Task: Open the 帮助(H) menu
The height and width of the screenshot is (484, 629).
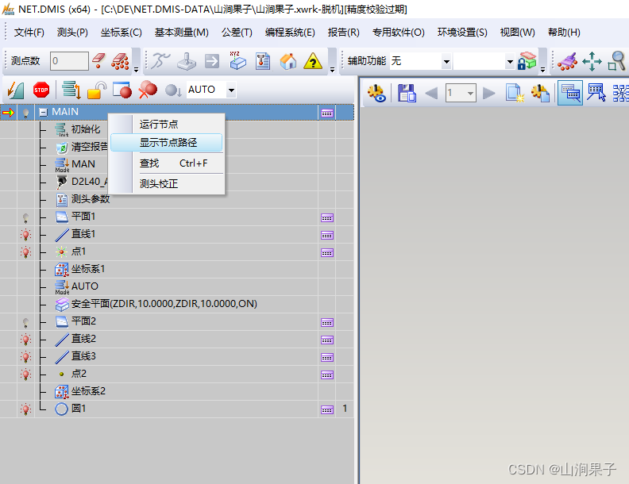Action: [x=564, y=33]
